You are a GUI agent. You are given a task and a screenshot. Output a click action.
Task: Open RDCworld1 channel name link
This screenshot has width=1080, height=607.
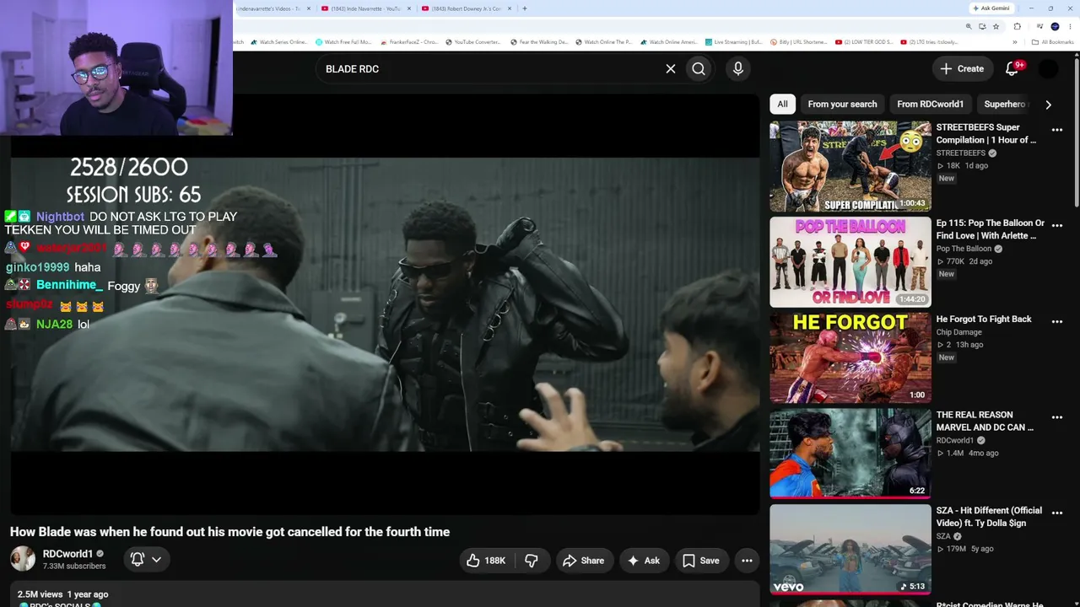point(67,554)
